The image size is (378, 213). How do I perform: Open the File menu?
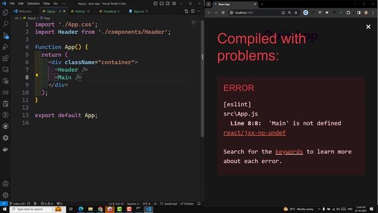coord(12,4)
